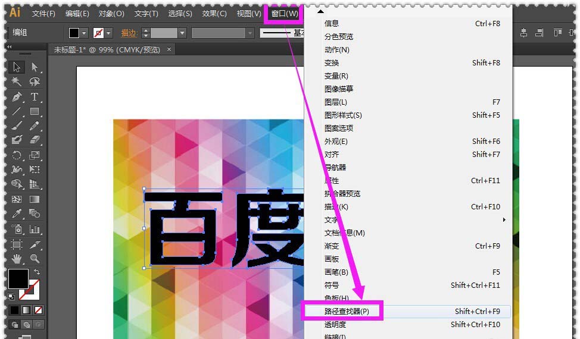The height and width of the screenshot is (339, 580).
Task: Open the 视图(V) menu
Action: pos(249,14)
